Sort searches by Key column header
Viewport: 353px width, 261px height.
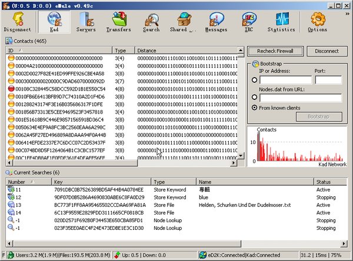click(x=101, y=182)
